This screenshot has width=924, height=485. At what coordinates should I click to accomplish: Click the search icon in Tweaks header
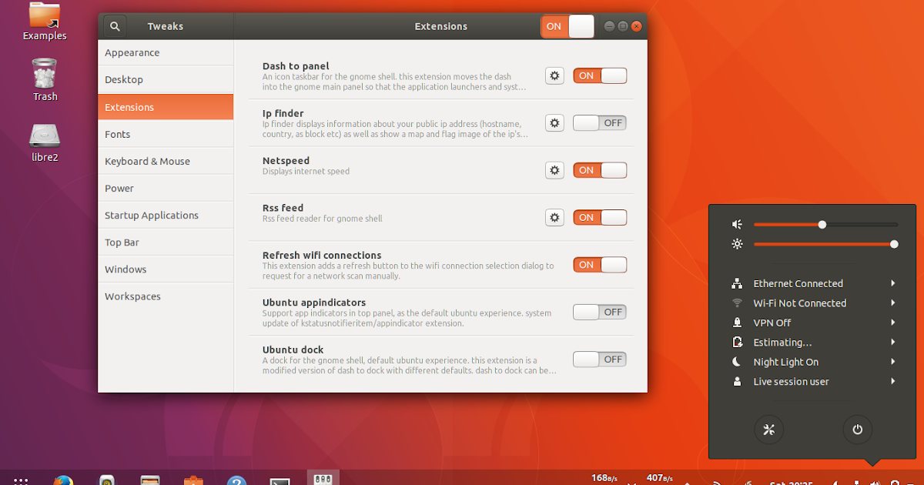[x=114, y=25]
